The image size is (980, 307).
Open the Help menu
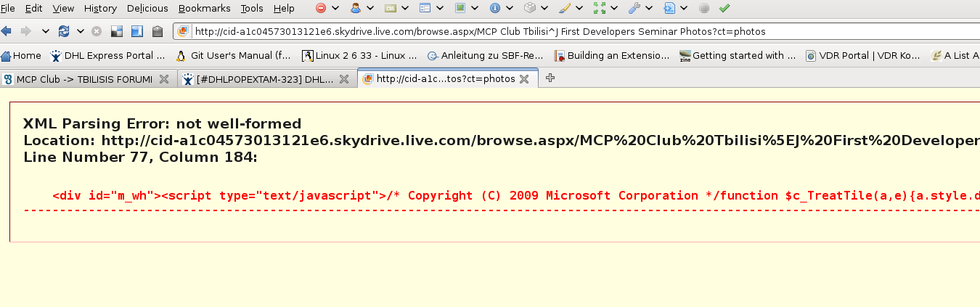coord(284,9)
